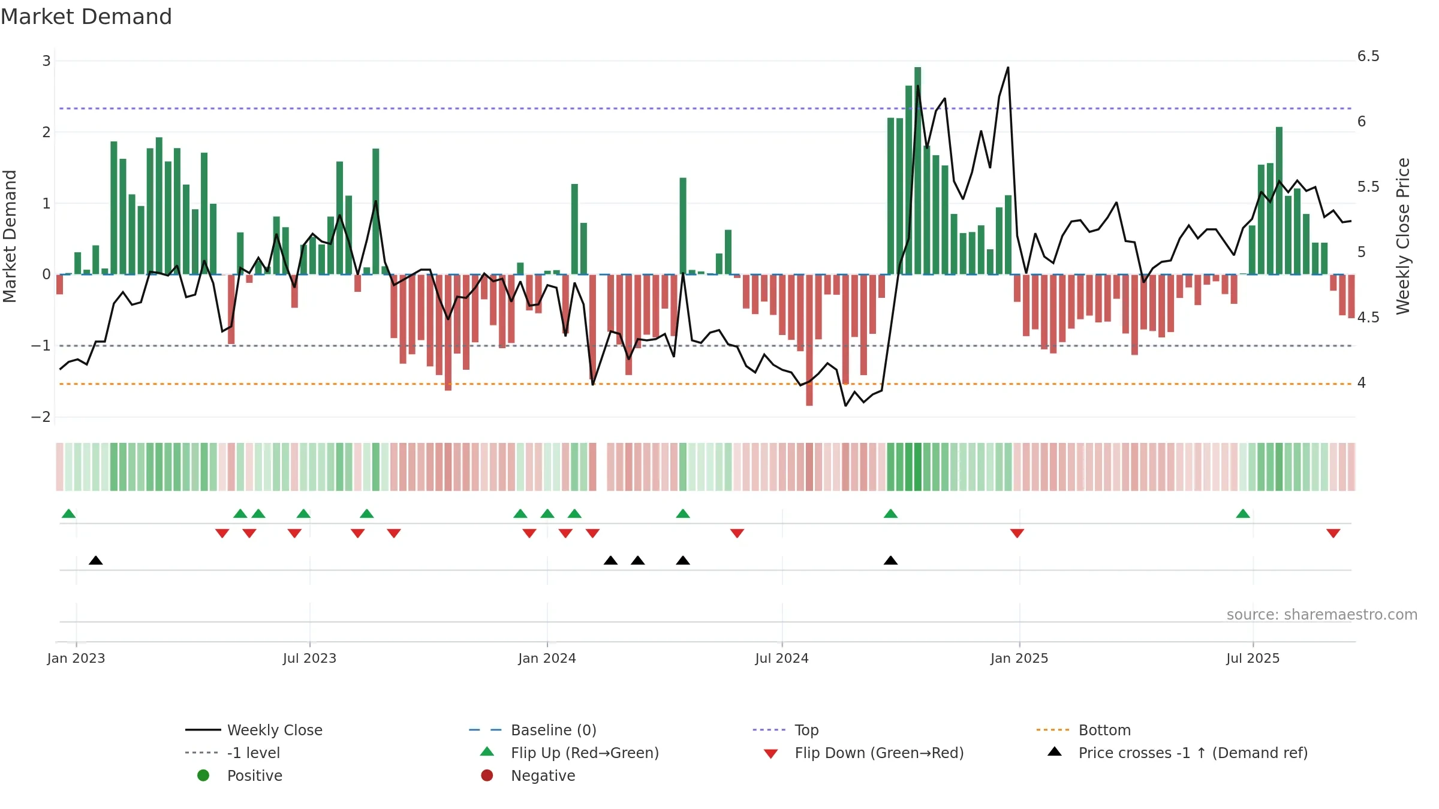Viewport: 1439px width, 809px height.
Task: Select the rightmost black price-cross triangle marker
Action: click(891, 560)
